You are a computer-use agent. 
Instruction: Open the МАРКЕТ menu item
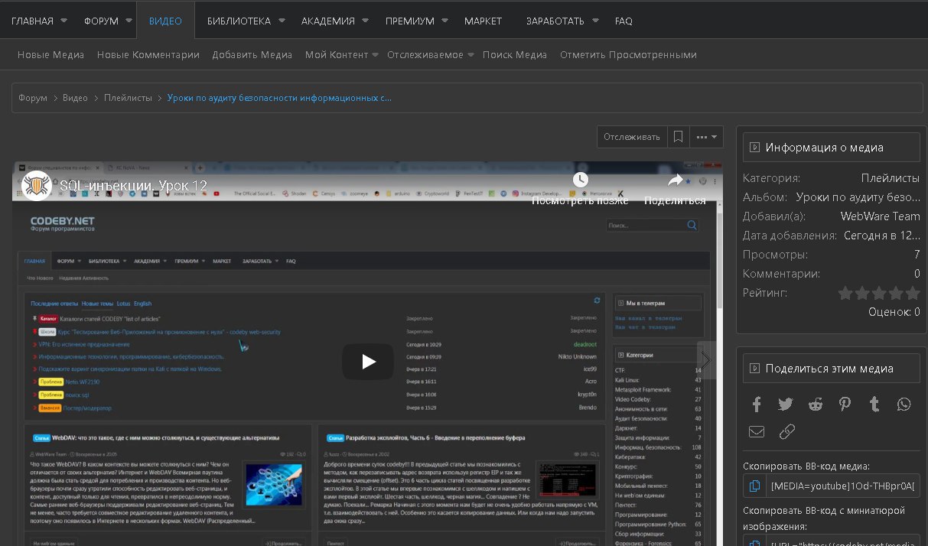pyautogui.click(x=484, y=21)
